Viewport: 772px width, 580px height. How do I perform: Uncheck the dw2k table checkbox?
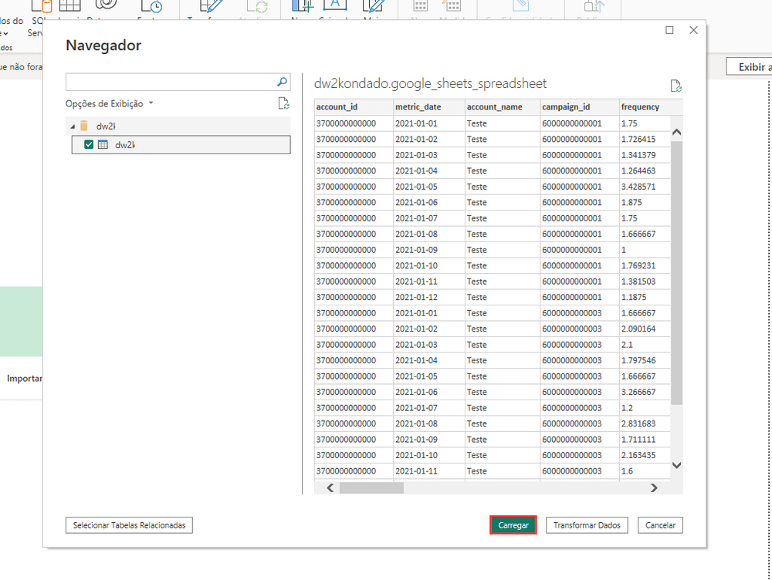pos(89,144)
